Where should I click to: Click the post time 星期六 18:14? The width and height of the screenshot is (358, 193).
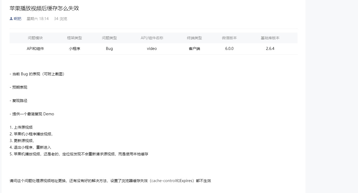[38, 19]
